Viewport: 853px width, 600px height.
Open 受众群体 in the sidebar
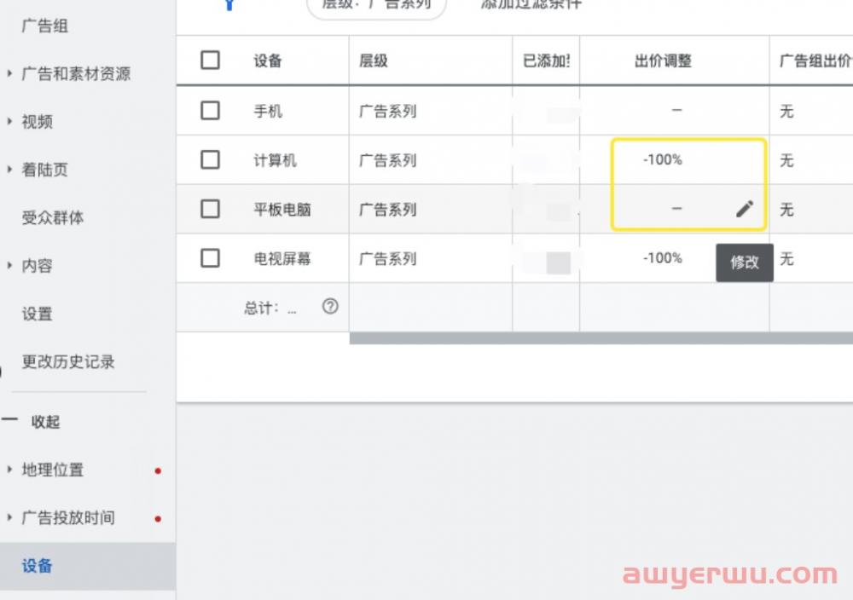pos(53,217)
